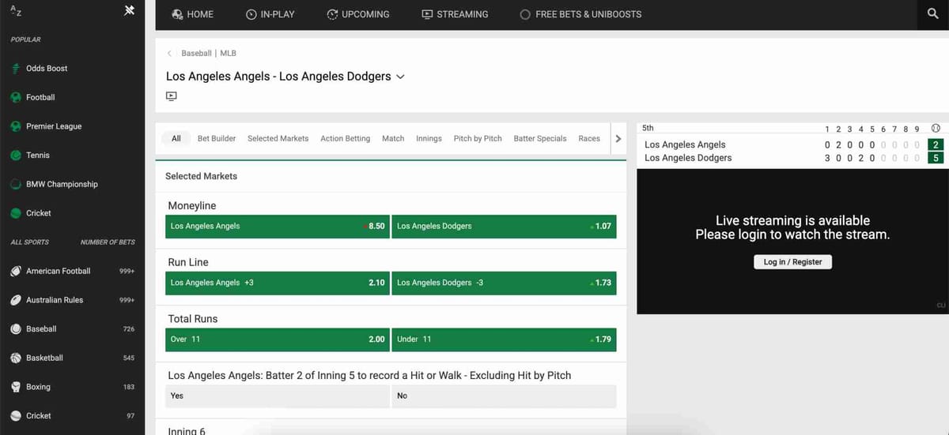Click the Los Angeles Dodgers scoreboard row
The width and height of the screenshot is (949, 435).
[792, 158]
